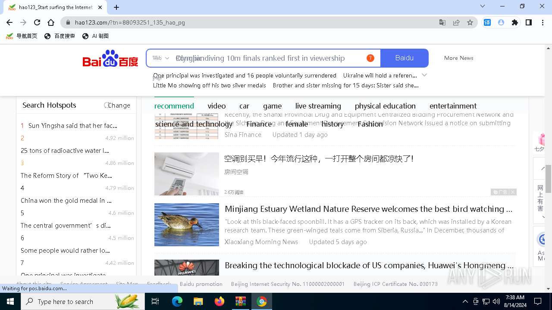Open hotspot 'China won the gold medal in ...'
Image resolution: width=552 pixels, height=310 pixels.
coord(66,201)
